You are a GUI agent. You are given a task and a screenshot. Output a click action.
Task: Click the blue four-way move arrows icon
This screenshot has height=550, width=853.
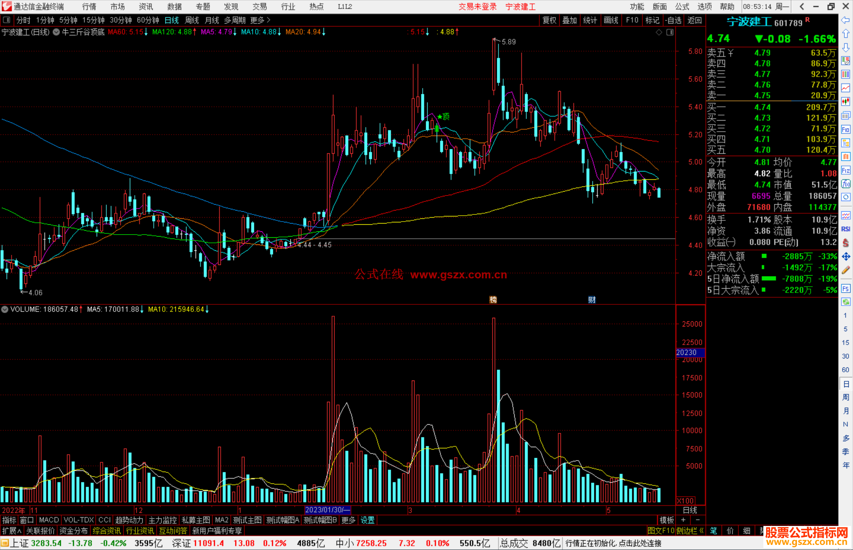[845, 257]
